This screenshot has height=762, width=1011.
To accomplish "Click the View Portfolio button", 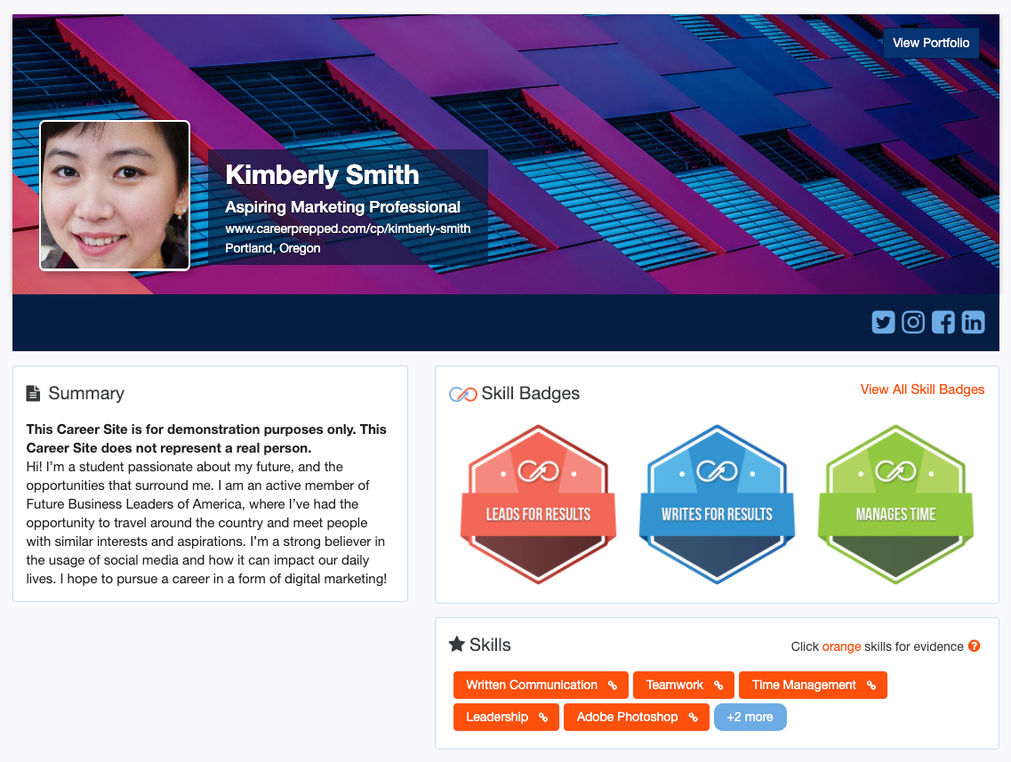I will (931, 43).
